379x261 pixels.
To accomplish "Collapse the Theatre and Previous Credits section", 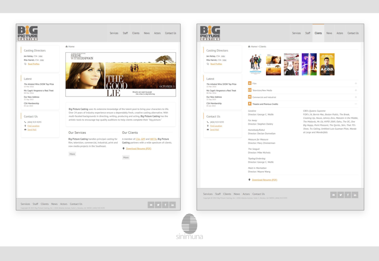I will pyautogui.click(x=356, y=104).
